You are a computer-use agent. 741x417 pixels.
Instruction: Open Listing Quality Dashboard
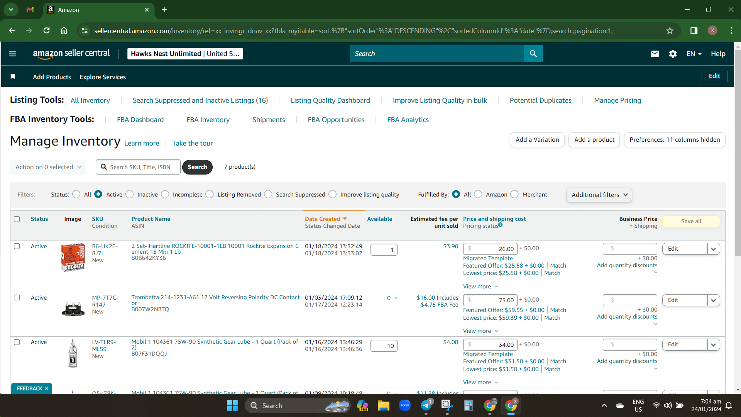point(330,100)
